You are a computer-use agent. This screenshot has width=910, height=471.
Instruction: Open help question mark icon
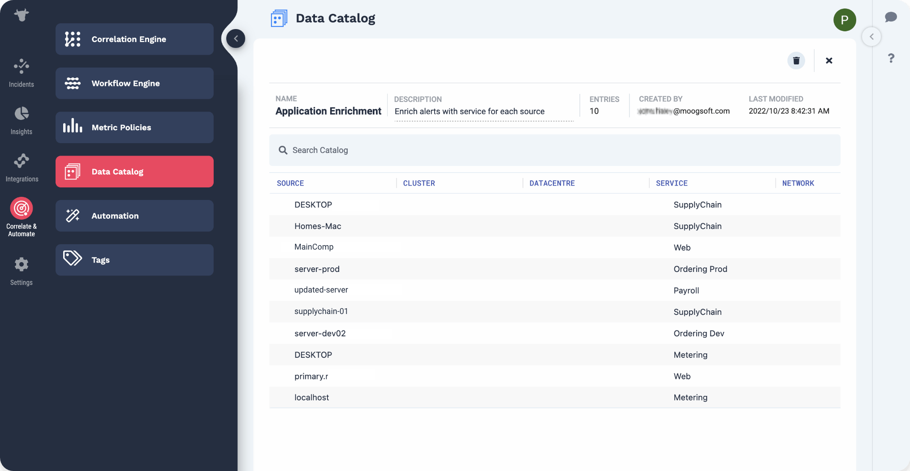pos(891,58)
